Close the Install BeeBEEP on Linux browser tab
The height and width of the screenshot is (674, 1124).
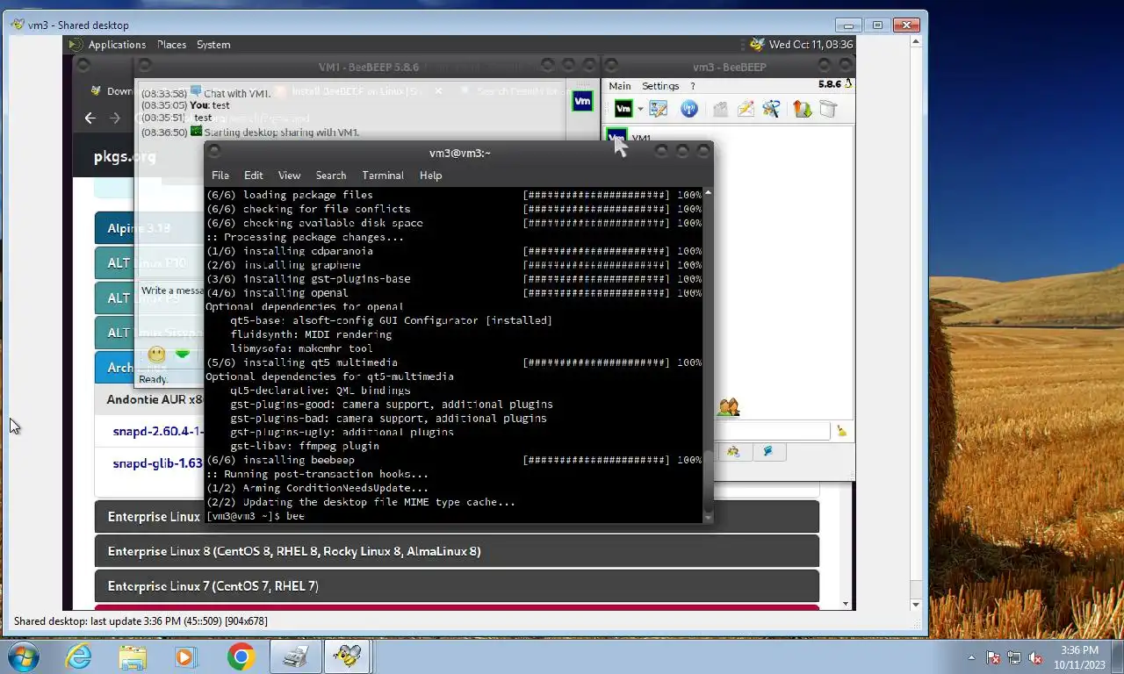pyautogui.click(x=438, y=91)
